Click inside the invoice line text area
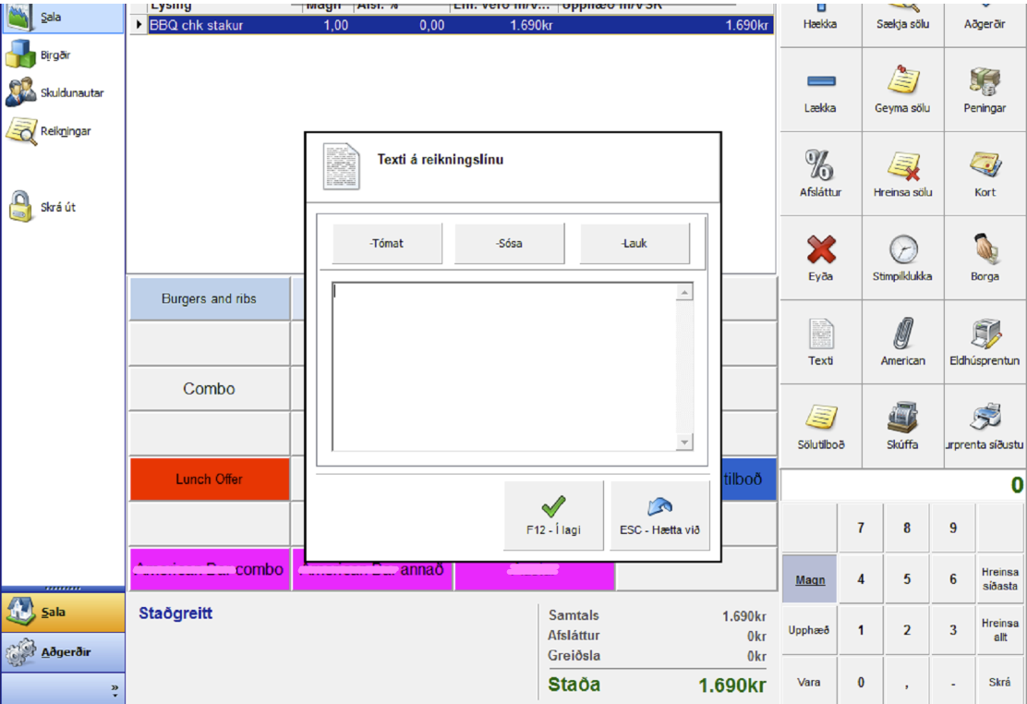The image size is (1027, 704). [x=503, y=367]
